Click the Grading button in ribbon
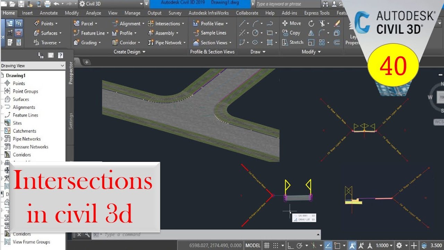 pyautogui.click(x=87, y=42)
